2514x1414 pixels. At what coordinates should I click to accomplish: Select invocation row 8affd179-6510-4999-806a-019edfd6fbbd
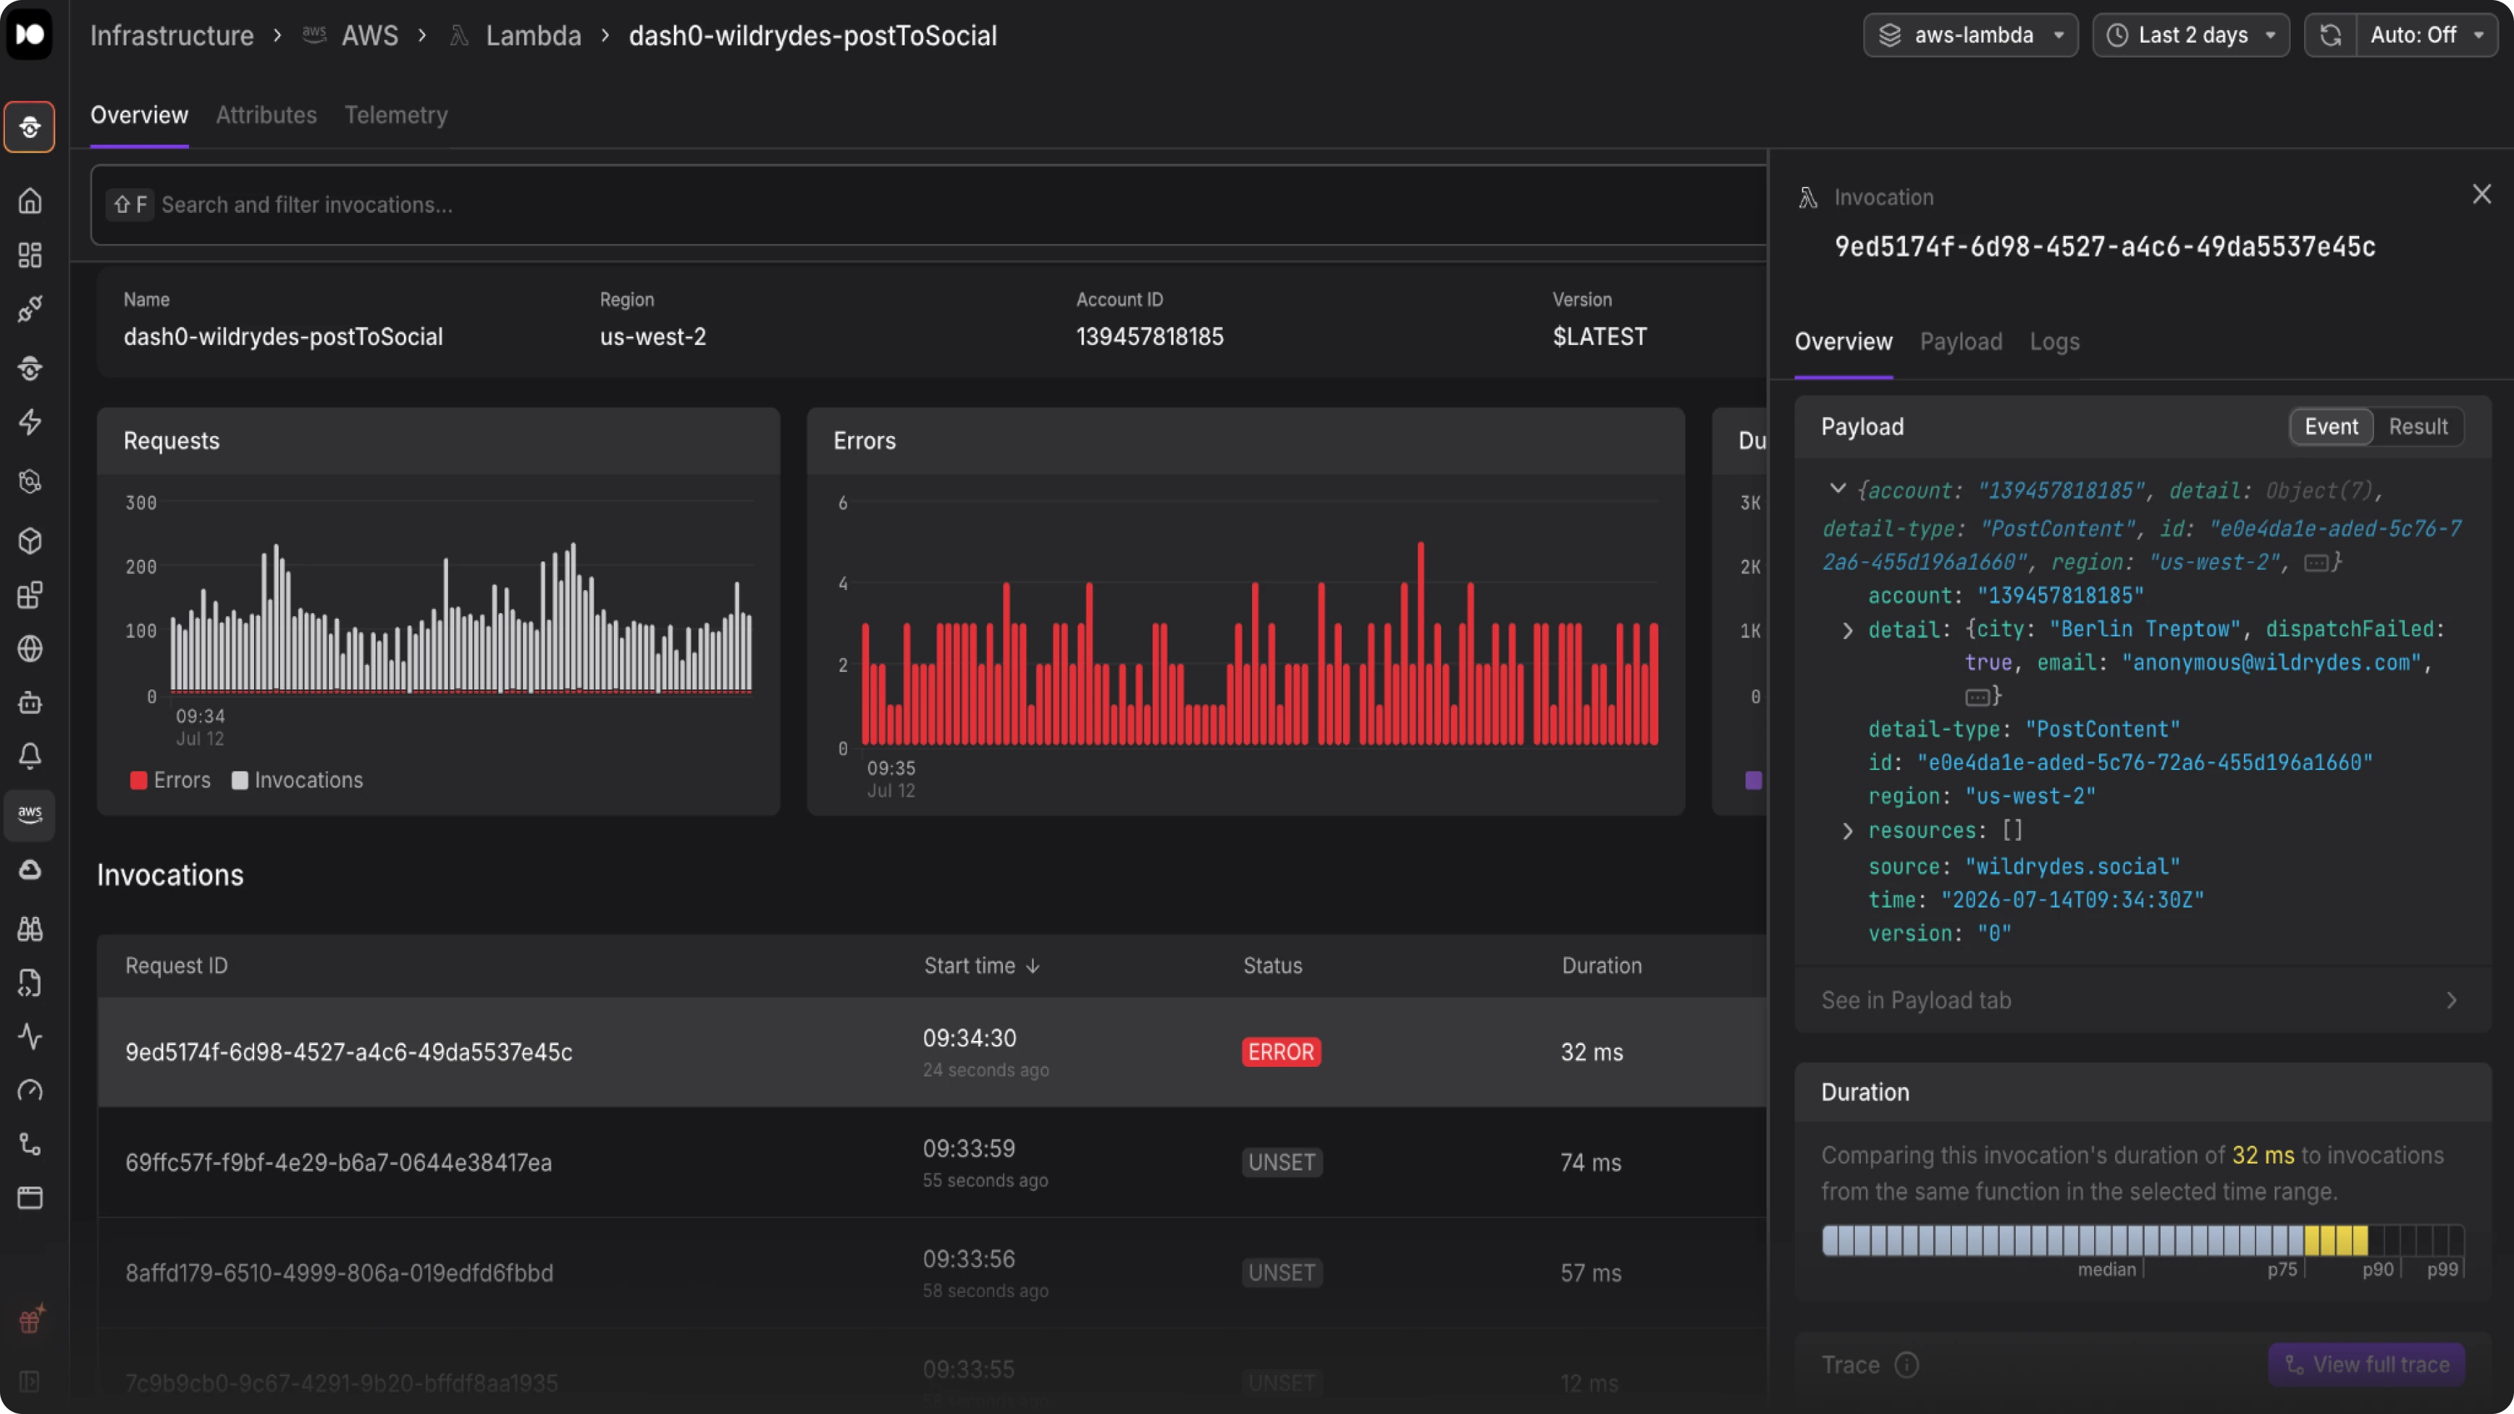pyautogui.click(x=932, y=1273)
